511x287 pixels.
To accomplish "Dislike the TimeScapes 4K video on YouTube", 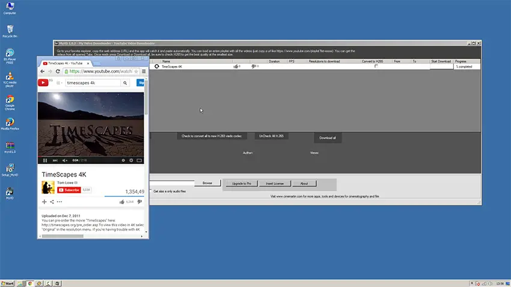I will (x=139, y=202).
